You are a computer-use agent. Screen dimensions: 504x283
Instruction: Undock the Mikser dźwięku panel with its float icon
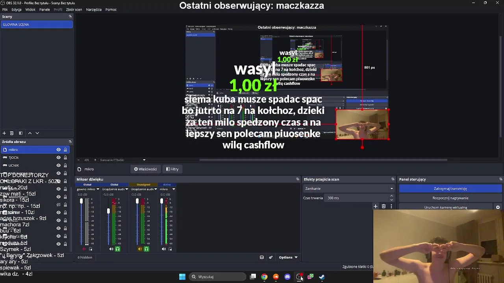click(x=297, y=179)
